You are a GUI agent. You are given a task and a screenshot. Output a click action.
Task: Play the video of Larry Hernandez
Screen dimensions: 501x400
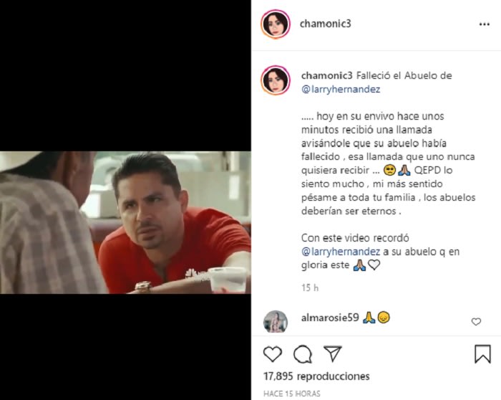[125, 222]
